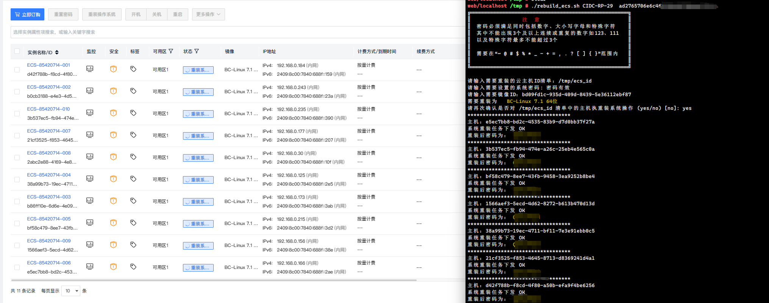Screen dimensions: 769x303
Task: Open instance link ECS-85420714-006
Action: 49,263
